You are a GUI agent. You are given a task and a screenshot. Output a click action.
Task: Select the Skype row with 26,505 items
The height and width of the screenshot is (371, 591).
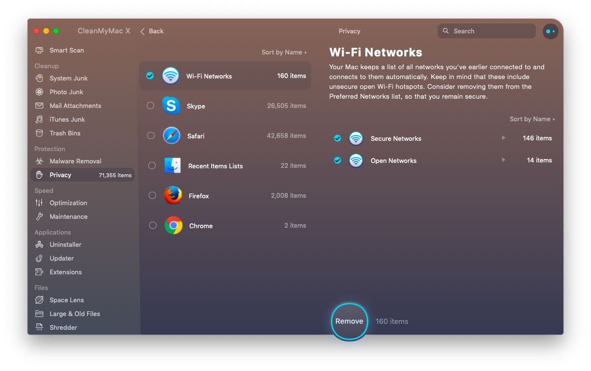(x=225, y=106)
